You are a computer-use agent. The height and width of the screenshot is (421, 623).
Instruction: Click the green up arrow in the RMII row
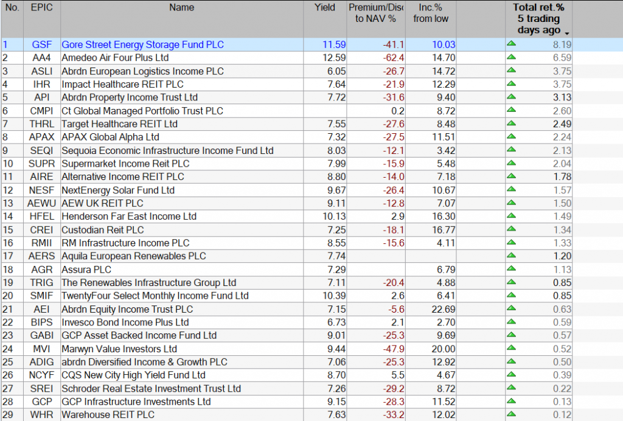511,242
